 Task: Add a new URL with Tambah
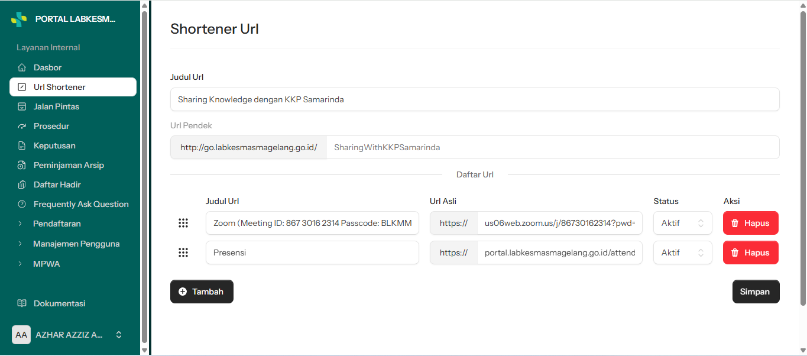pyautogui.click(x=202, y=292)
